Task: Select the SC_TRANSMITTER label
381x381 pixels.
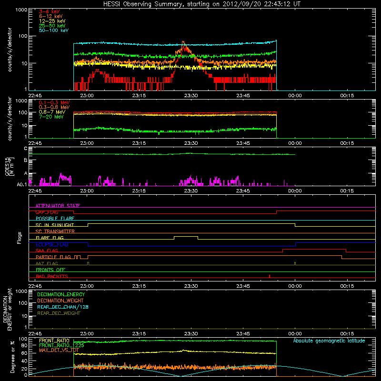Action: (55, 231)
